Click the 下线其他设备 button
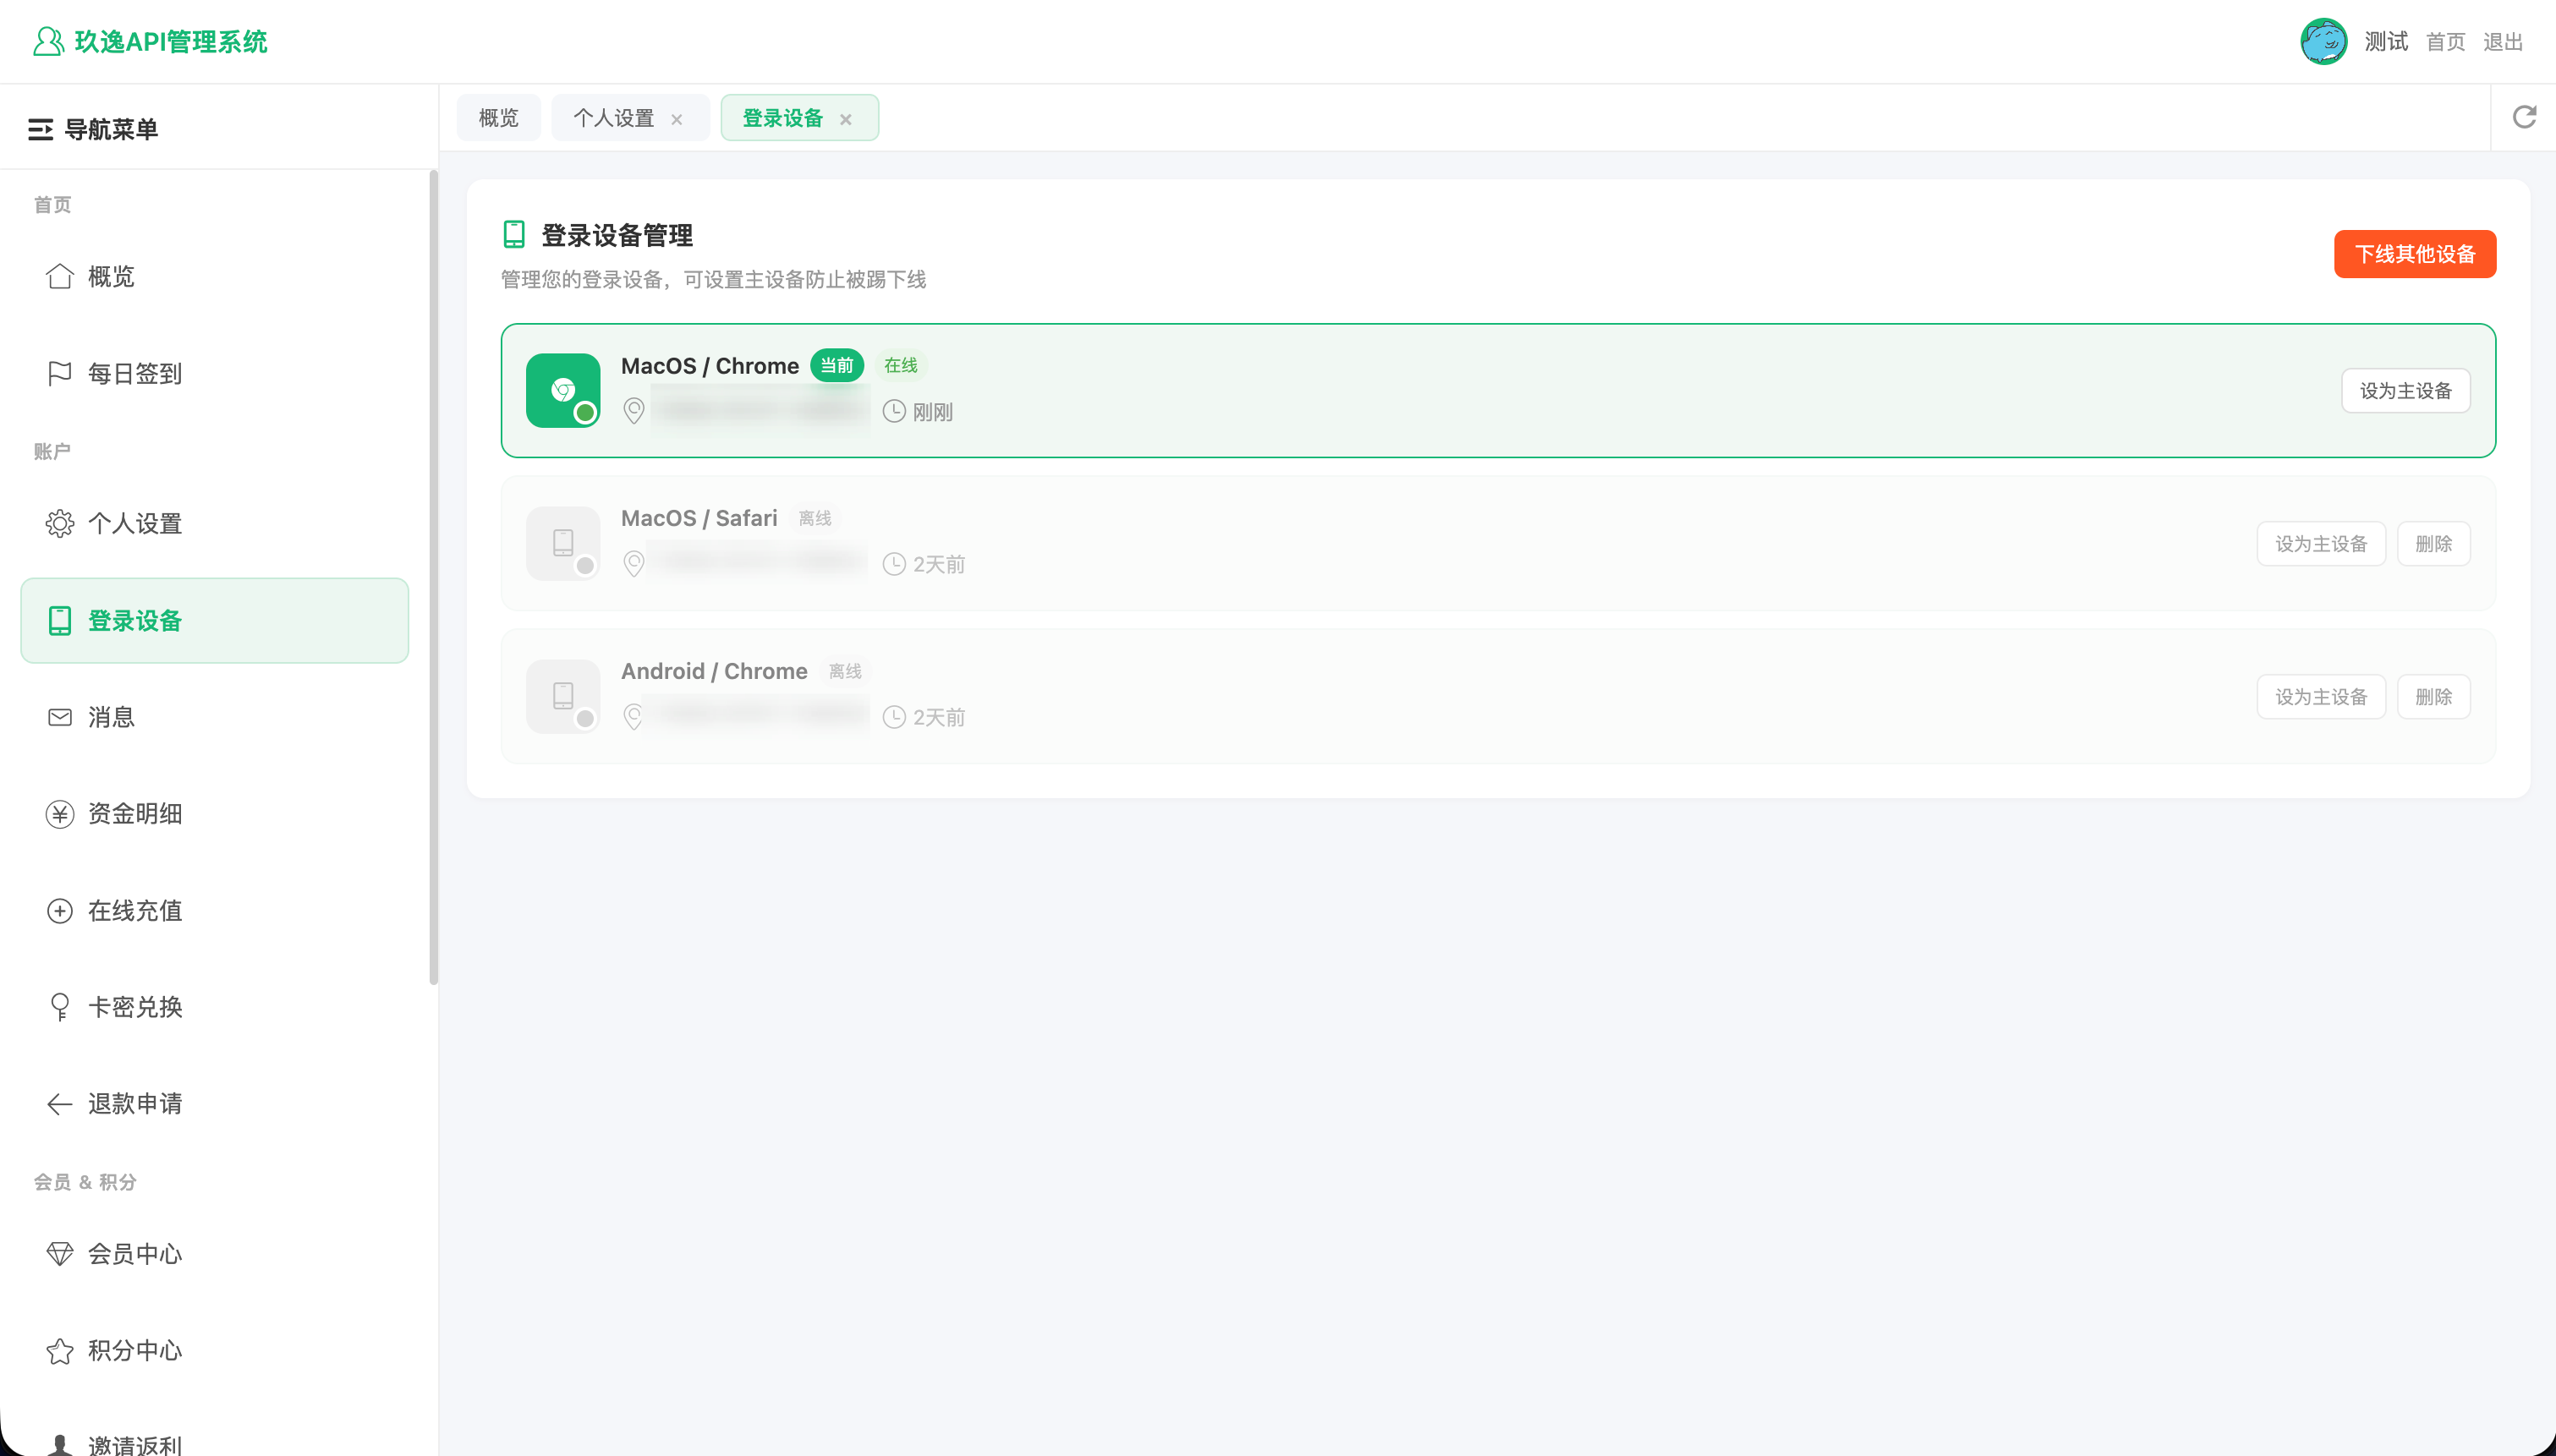This screenshot has height=1456, width=2556. [2415, 254]
